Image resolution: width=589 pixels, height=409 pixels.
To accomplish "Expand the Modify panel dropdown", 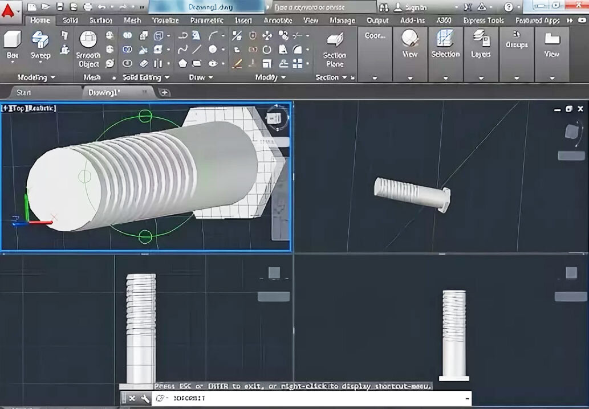I will (283, 77).
